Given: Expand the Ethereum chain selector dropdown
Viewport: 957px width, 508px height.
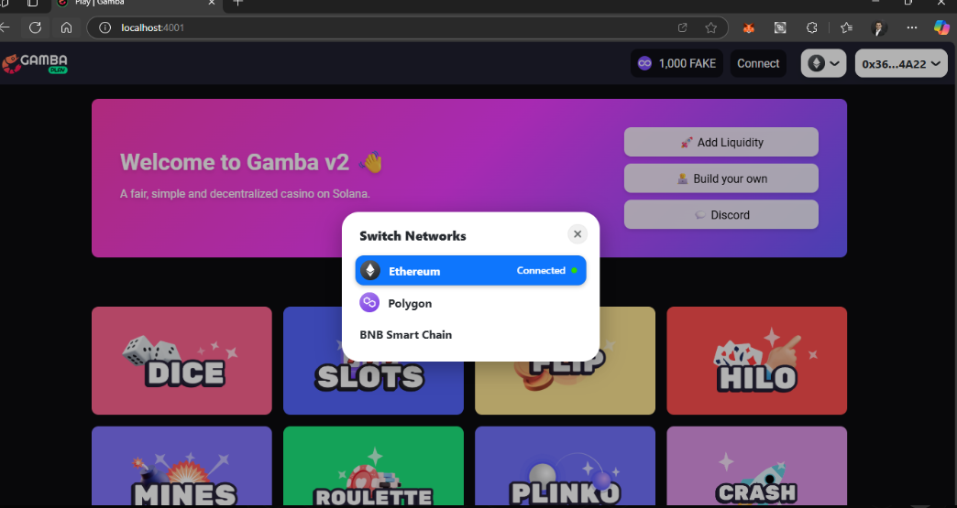Looking at the screenshot, I should pos(823,63).
